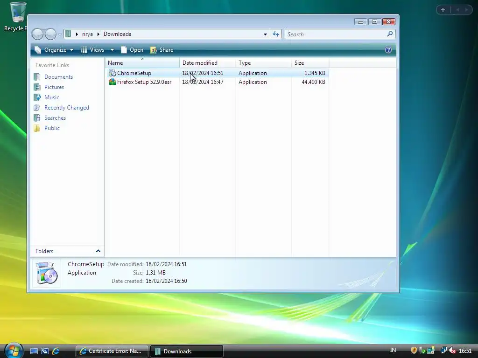Expand the Views dropdown arrow

click(112, 50)
